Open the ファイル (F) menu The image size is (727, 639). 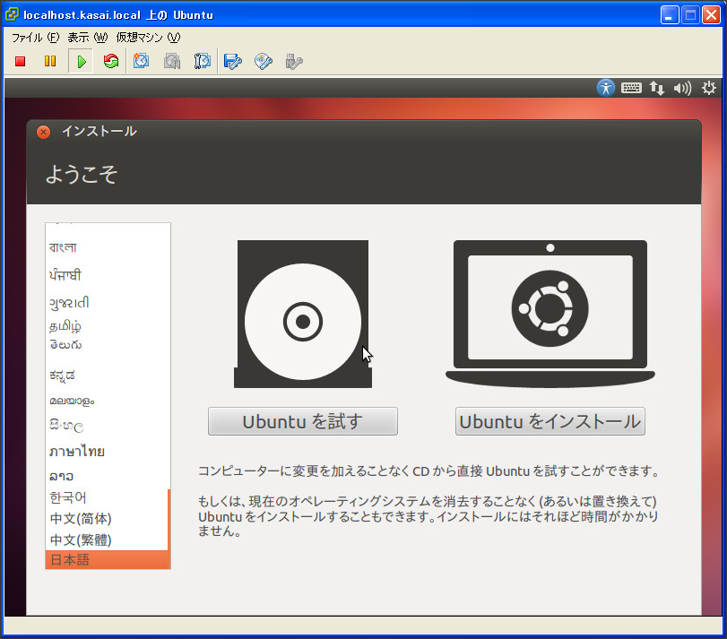click(x=35, y=38)
